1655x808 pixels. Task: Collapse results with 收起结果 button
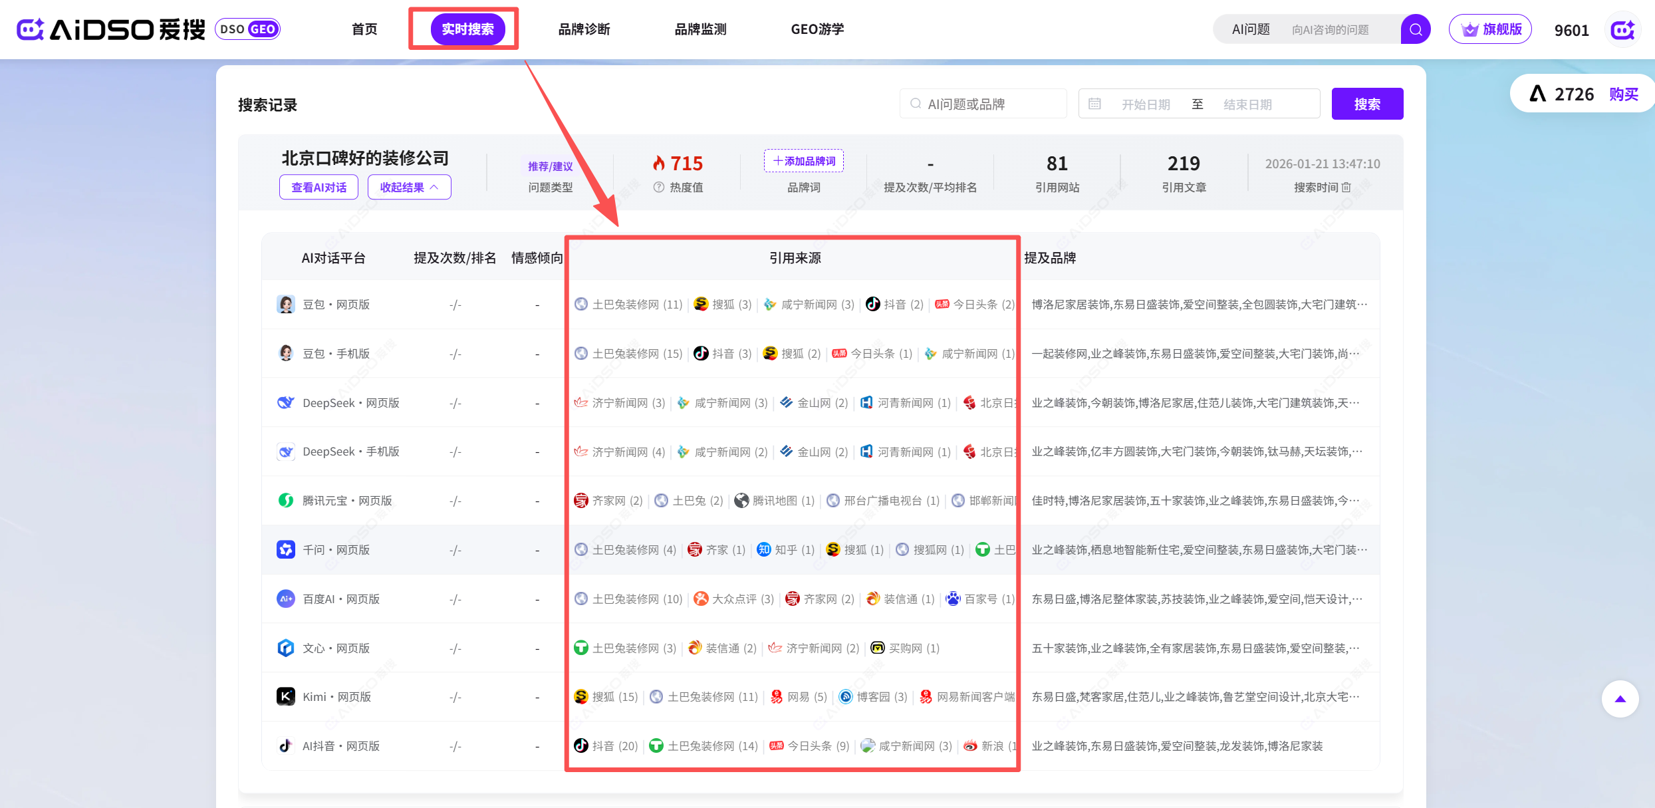tap(409, 188)
